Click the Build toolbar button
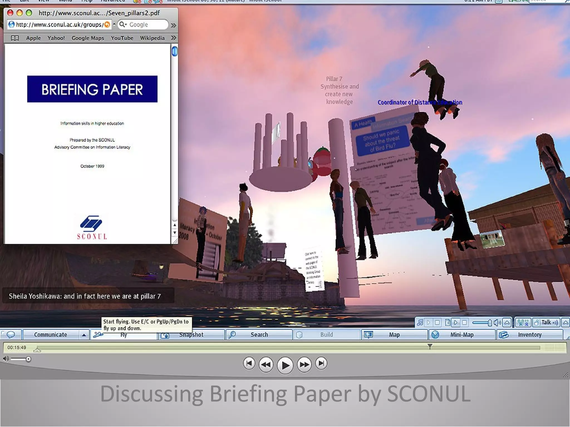This screenshot has height=427, width=570. click(327, 335)
